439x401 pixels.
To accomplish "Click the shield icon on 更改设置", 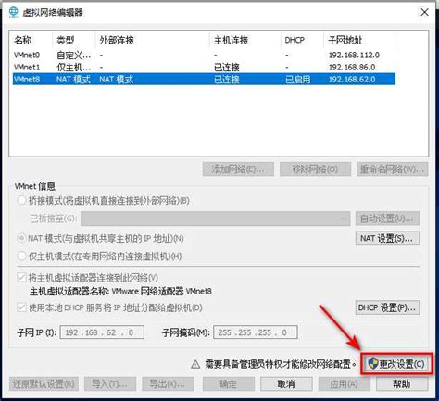I will coord(373,364).
